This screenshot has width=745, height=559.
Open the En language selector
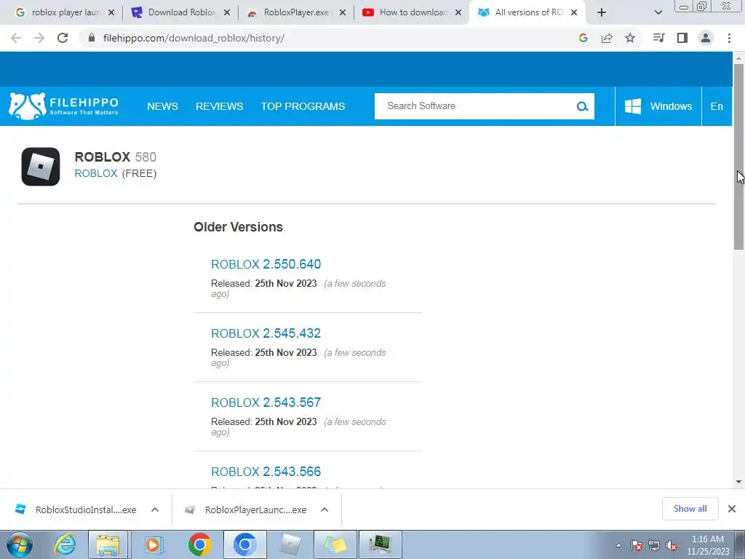[x=717, y=106]
